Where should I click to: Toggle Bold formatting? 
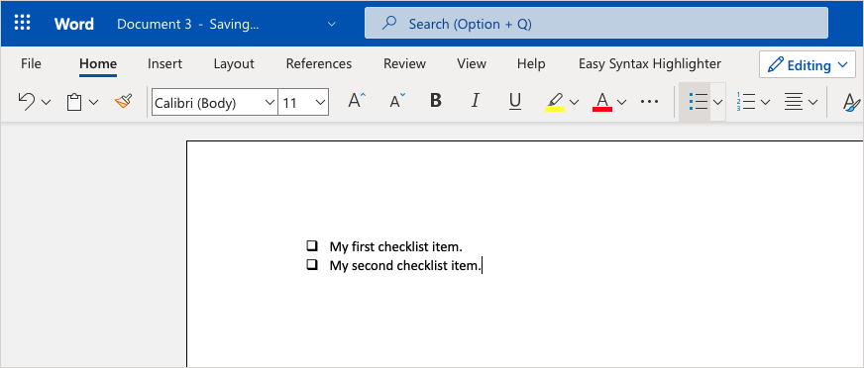click(436, 101)
